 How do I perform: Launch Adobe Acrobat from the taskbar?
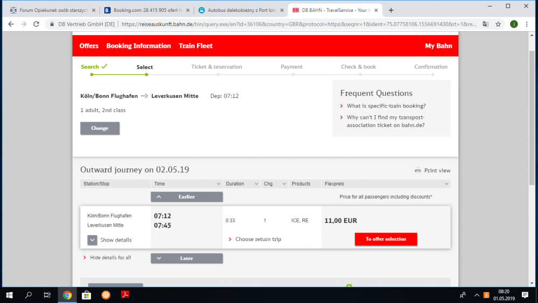tap(124, 295)
